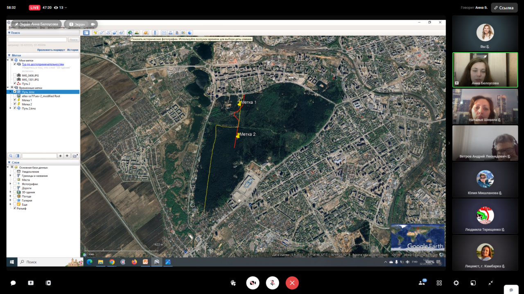Click the View in Google Maps icon
The width and height of the screenshot is (524, 294).
183,33
